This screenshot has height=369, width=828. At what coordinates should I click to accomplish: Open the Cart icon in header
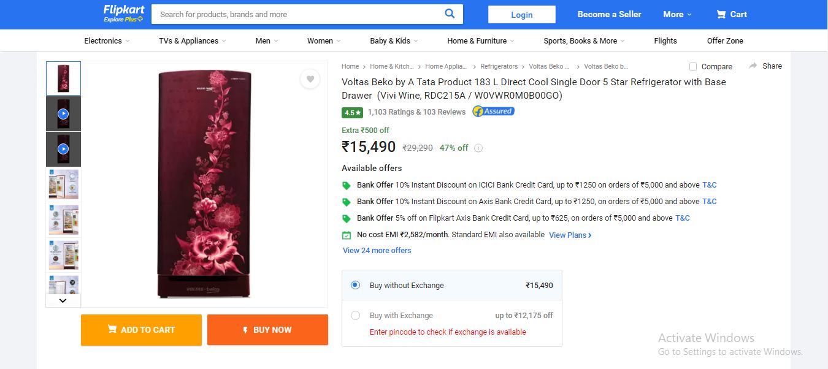tap(721, 14)
